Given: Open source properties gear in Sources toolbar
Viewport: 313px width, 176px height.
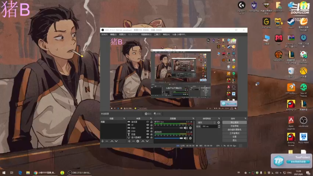Looking at the screenshot, I should pos(138,141).
